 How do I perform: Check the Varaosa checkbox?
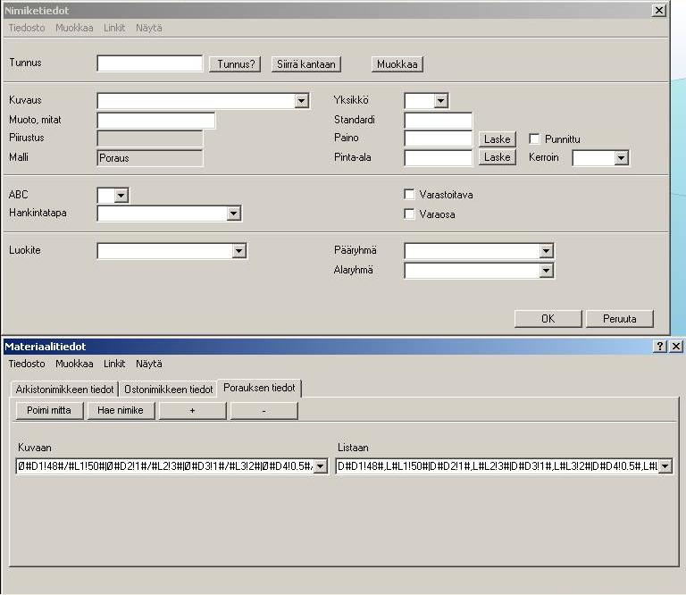[x=409, y=214]
